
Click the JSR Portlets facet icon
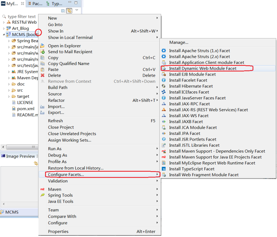coord(164,139)
